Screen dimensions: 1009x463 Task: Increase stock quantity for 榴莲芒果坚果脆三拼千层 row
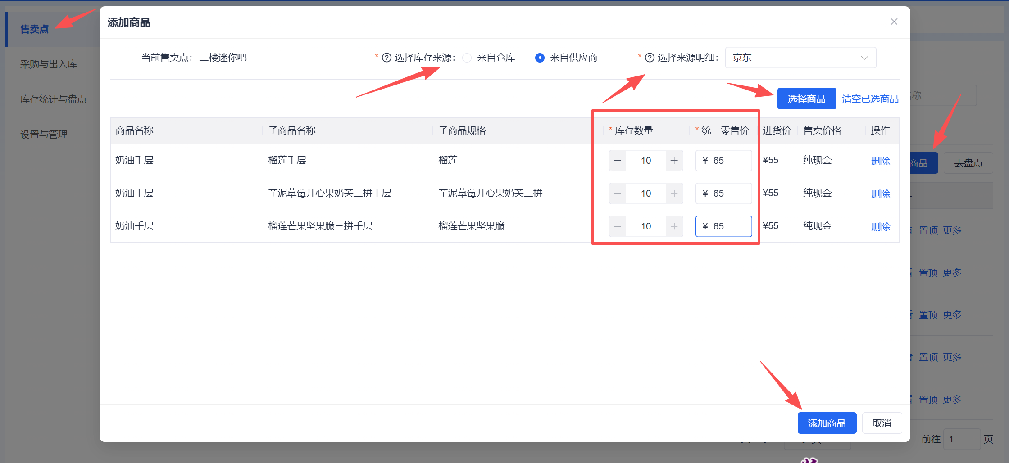pos(674,226)
